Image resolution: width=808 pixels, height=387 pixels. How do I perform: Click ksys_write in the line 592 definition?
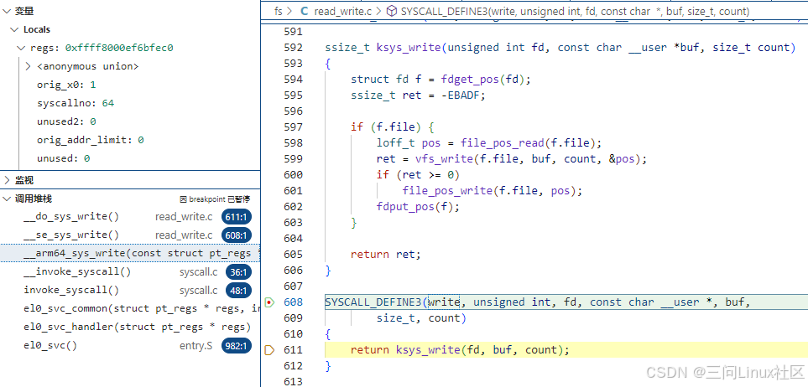click(409, 48)
